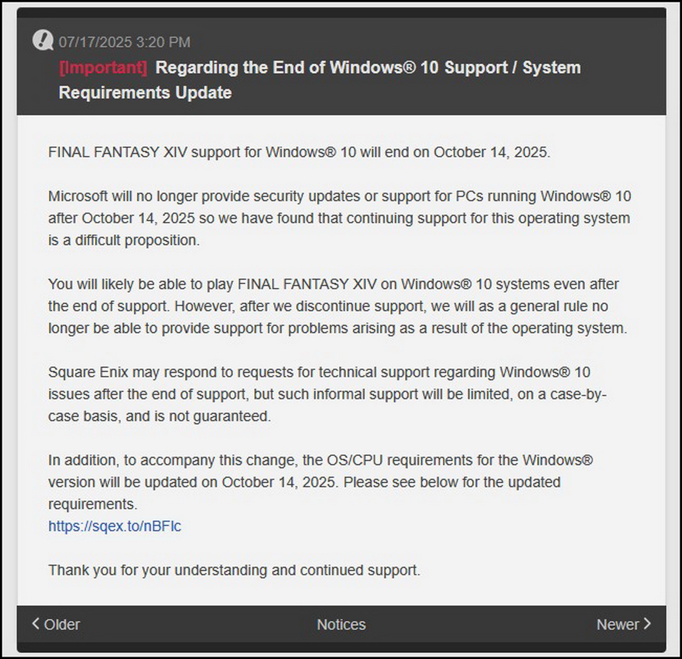Open the Notices list from footer
Viewport: 682px width, 659px height.
[341, 624]
